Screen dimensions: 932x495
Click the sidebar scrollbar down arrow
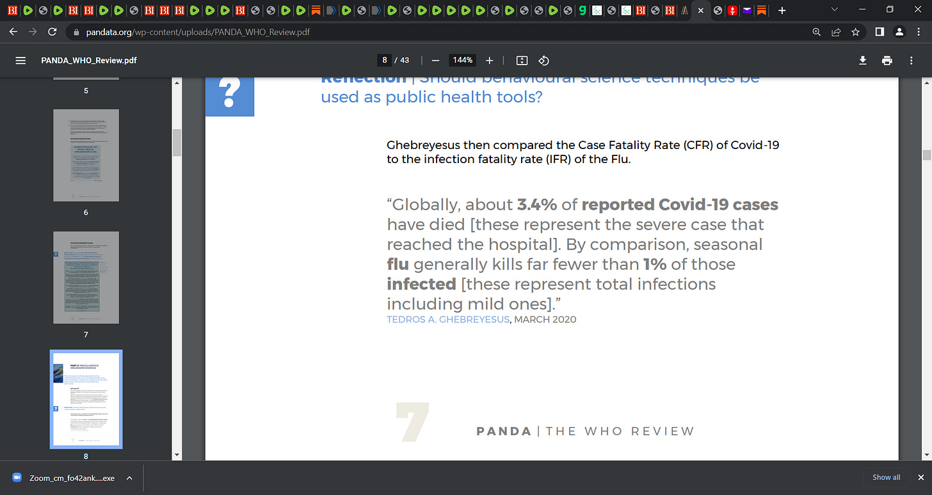177,455
